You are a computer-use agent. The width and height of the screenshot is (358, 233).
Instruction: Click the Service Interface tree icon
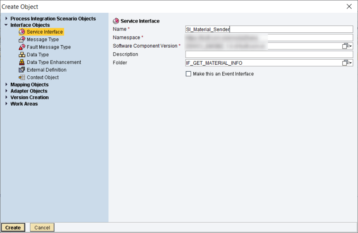point(22,32)
